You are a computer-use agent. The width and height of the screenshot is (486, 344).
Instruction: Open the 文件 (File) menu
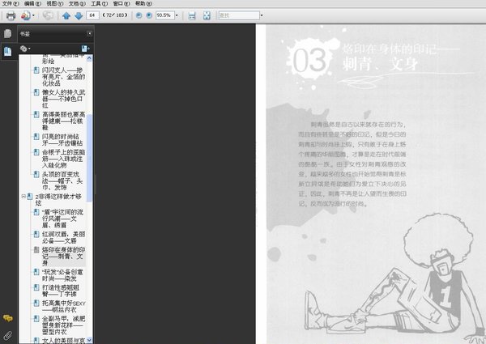11,3
